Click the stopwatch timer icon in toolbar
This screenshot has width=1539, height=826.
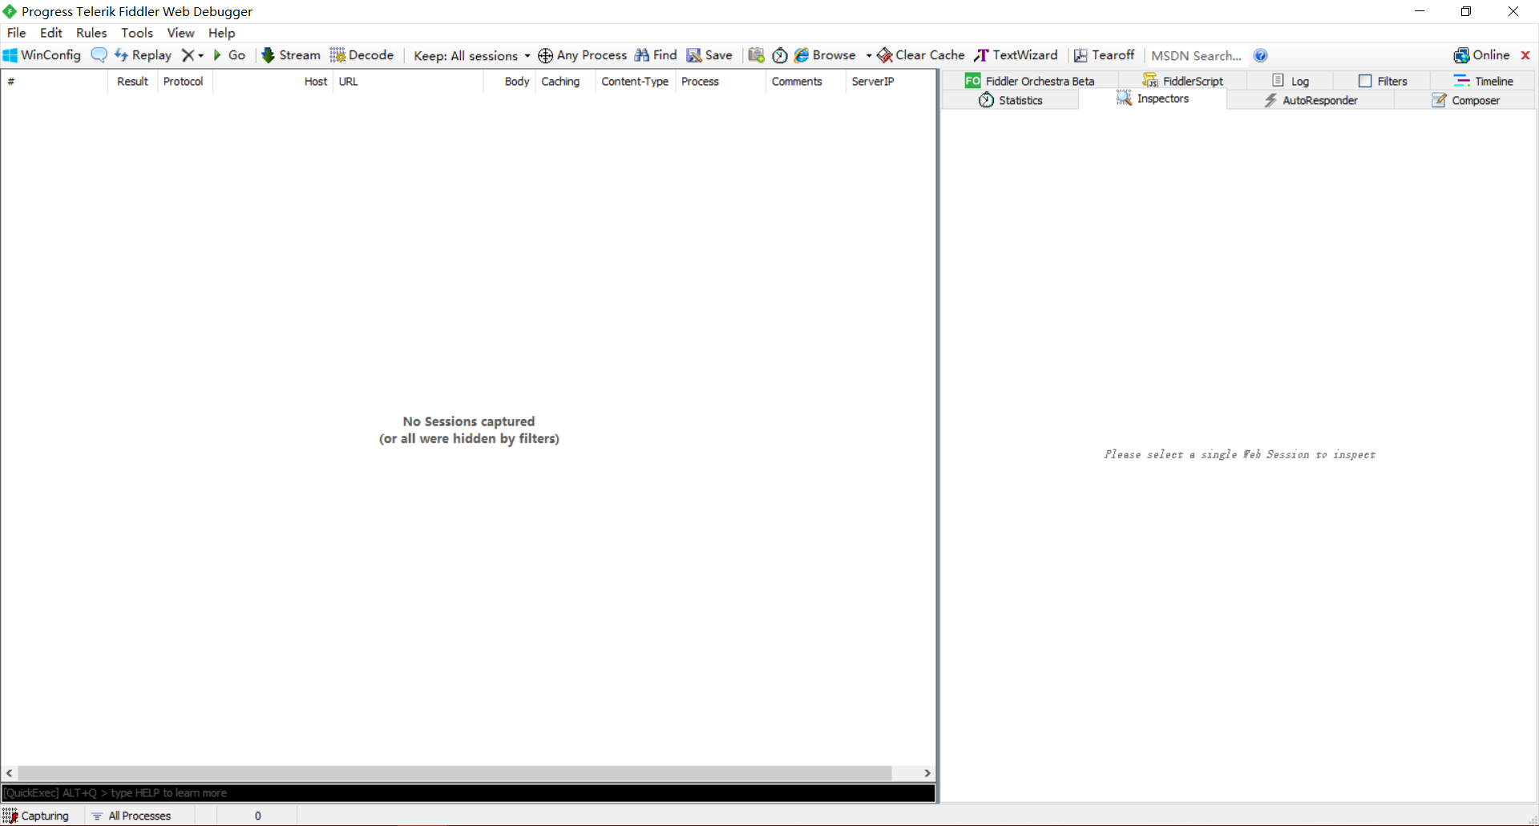[779, 55]
